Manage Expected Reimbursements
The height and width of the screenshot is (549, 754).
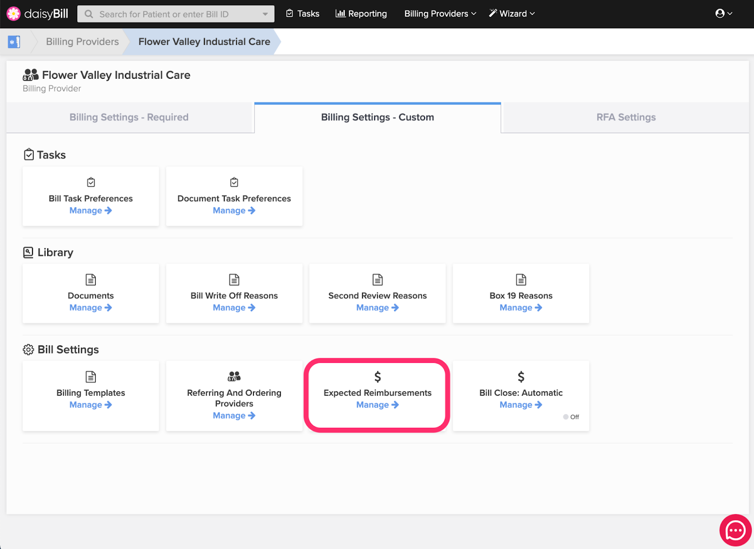point(377,405)
